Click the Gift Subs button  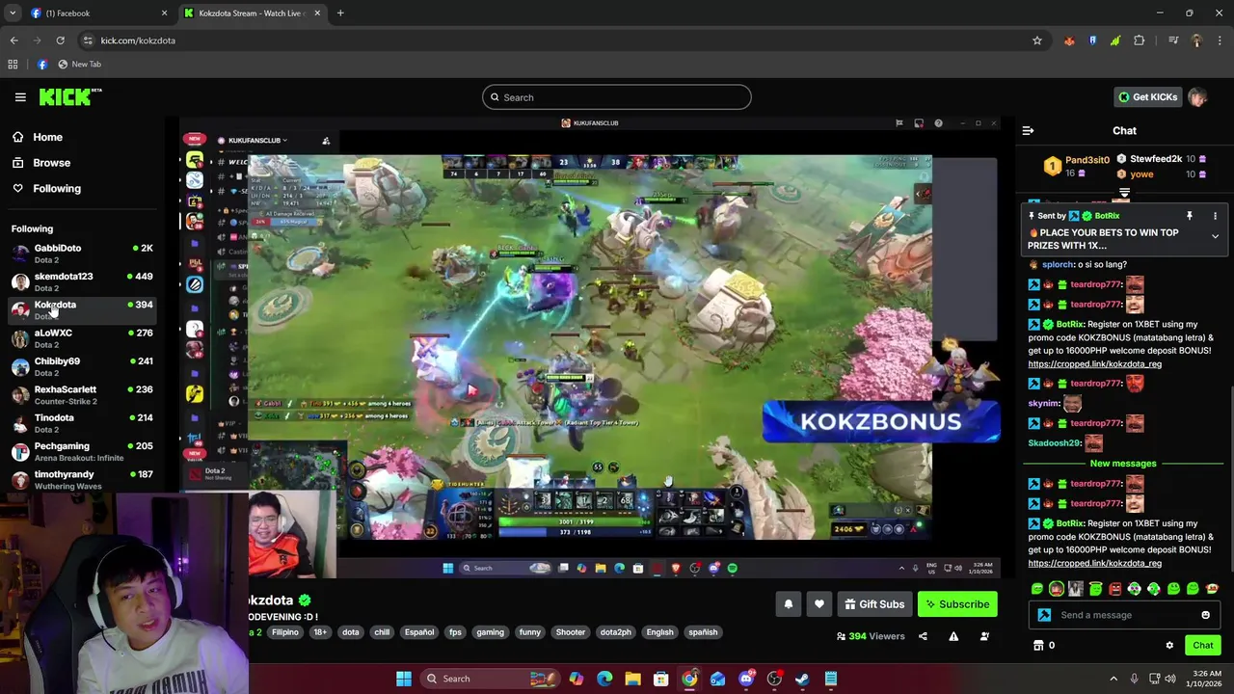click(x=874, y=604)
